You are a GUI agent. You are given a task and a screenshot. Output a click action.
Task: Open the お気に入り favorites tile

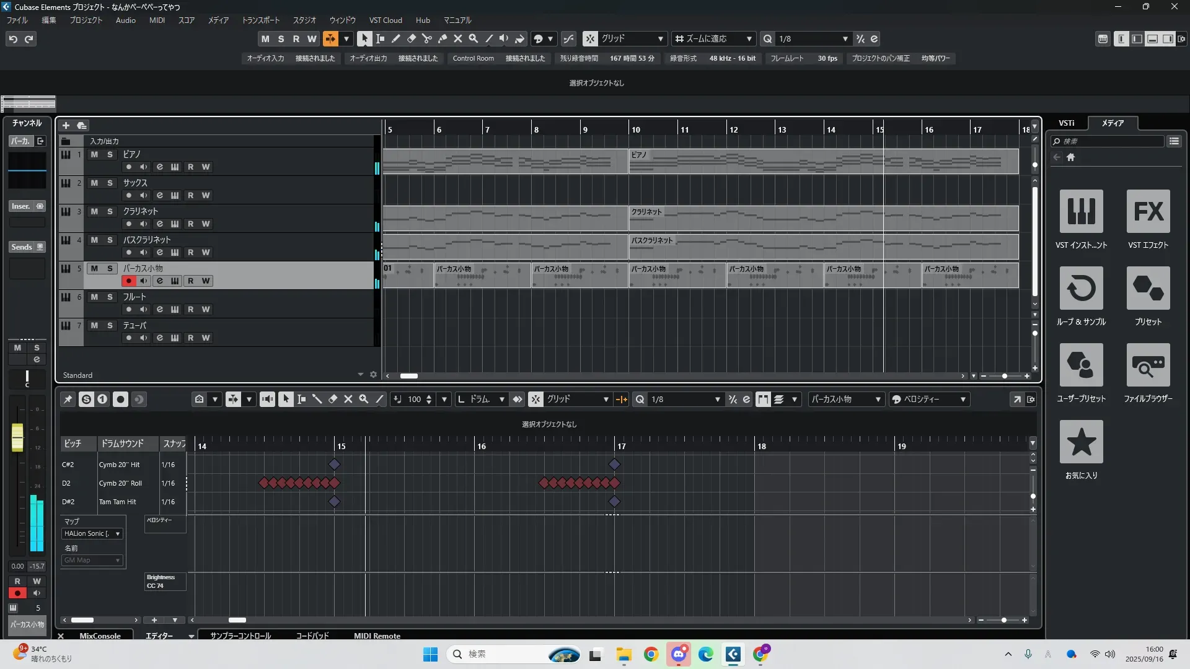[1081, 442]
